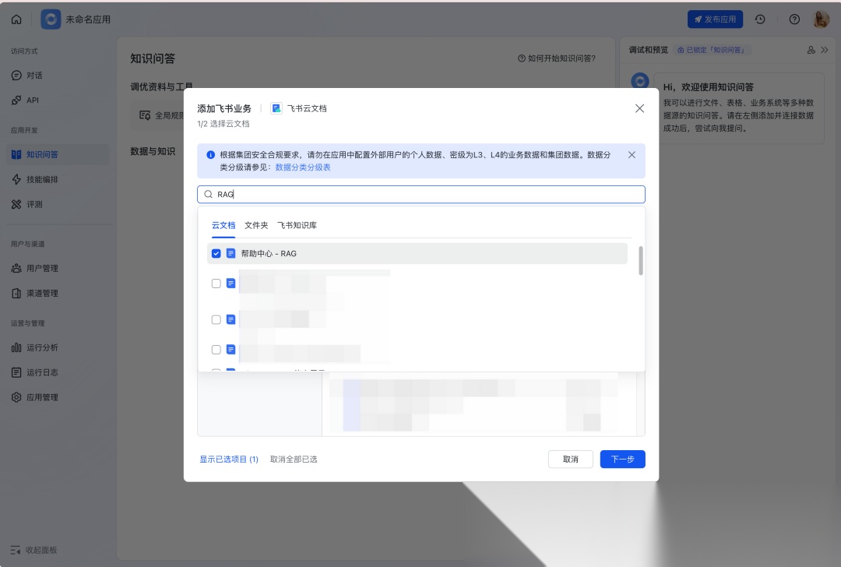
Task: Dismiss the security notice banner
Action: click(632, 154)
